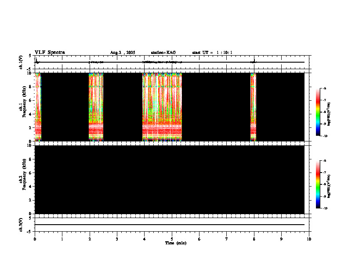Click the ch.1 spectrogram burst at 0 minutes
The height and width of the screenshot is (268, 348).
(38, 107)
